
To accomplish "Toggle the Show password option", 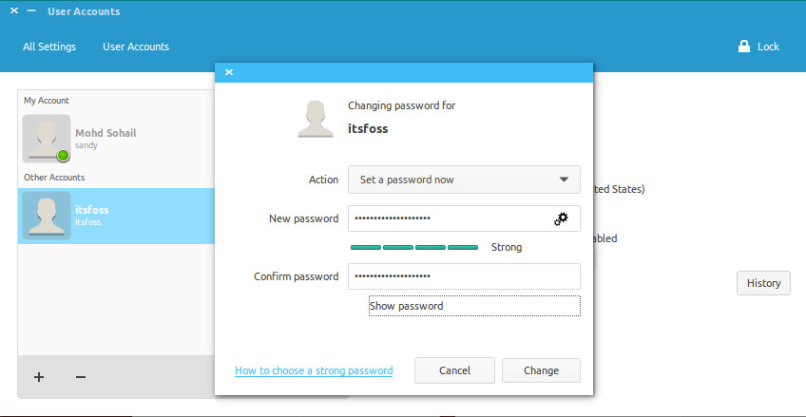I will pyautogui.click(x=473, y=306).
